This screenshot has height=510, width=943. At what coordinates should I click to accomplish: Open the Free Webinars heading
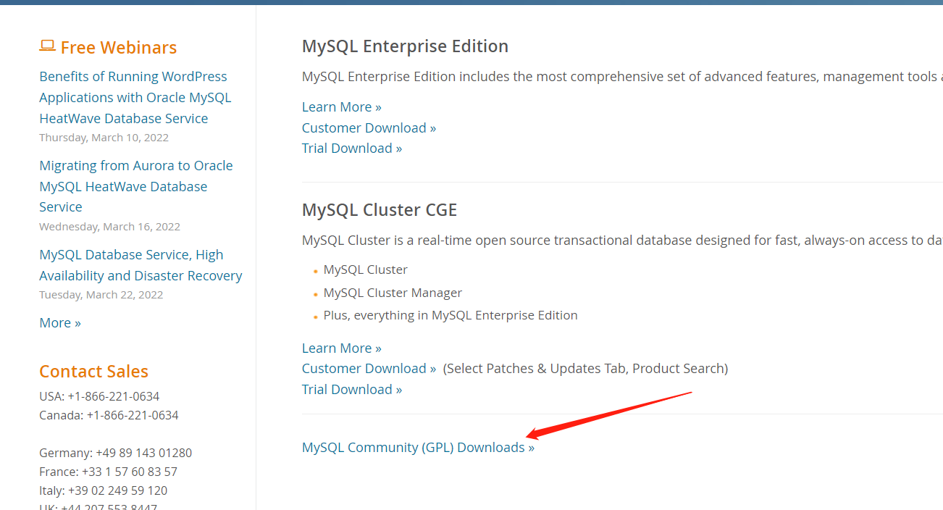click(118, 48)
